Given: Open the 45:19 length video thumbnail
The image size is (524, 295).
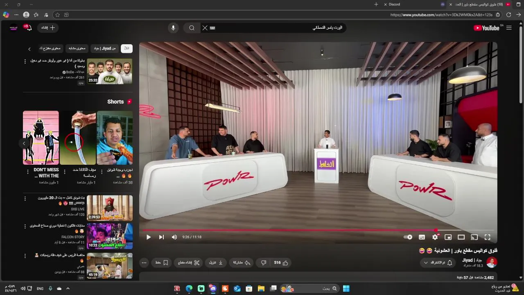Looking at the screenshot, I should [x=110, y=265].
